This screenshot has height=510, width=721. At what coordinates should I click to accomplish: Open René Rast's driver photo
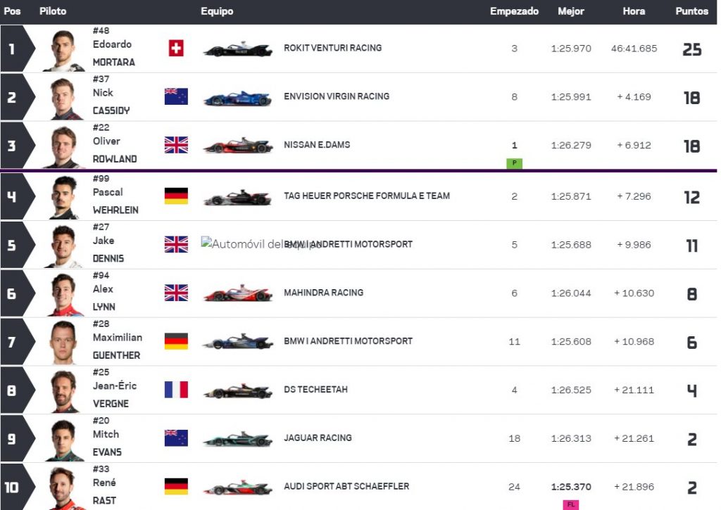click(x=63, y=488)
